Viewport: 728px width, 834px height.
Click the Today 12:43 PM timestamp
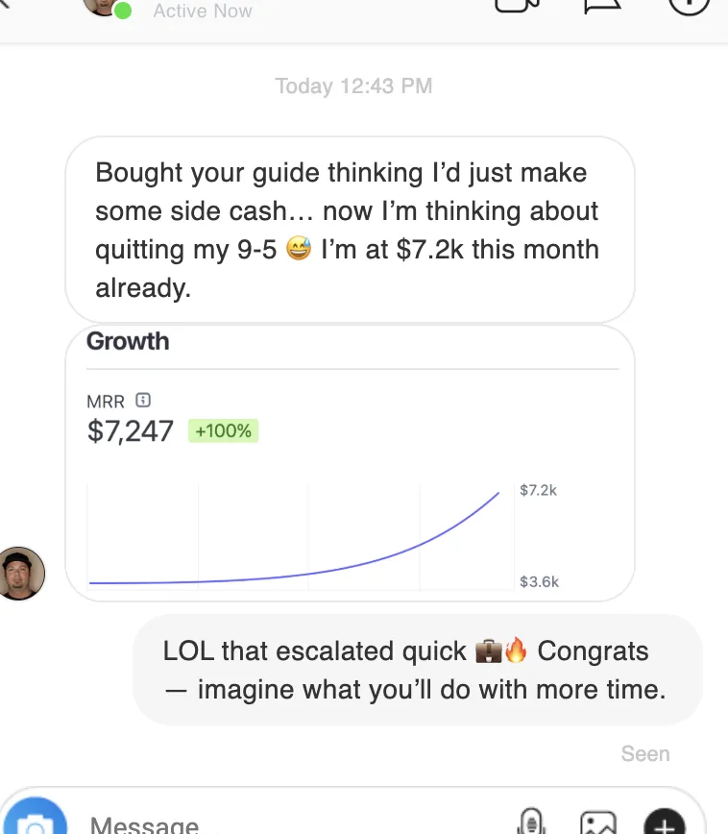(x=353, y=86)
